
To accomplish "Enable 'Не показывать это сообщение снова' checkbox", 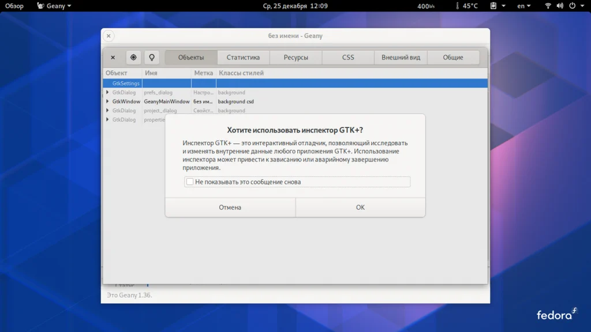I will [x=190, y=182].
